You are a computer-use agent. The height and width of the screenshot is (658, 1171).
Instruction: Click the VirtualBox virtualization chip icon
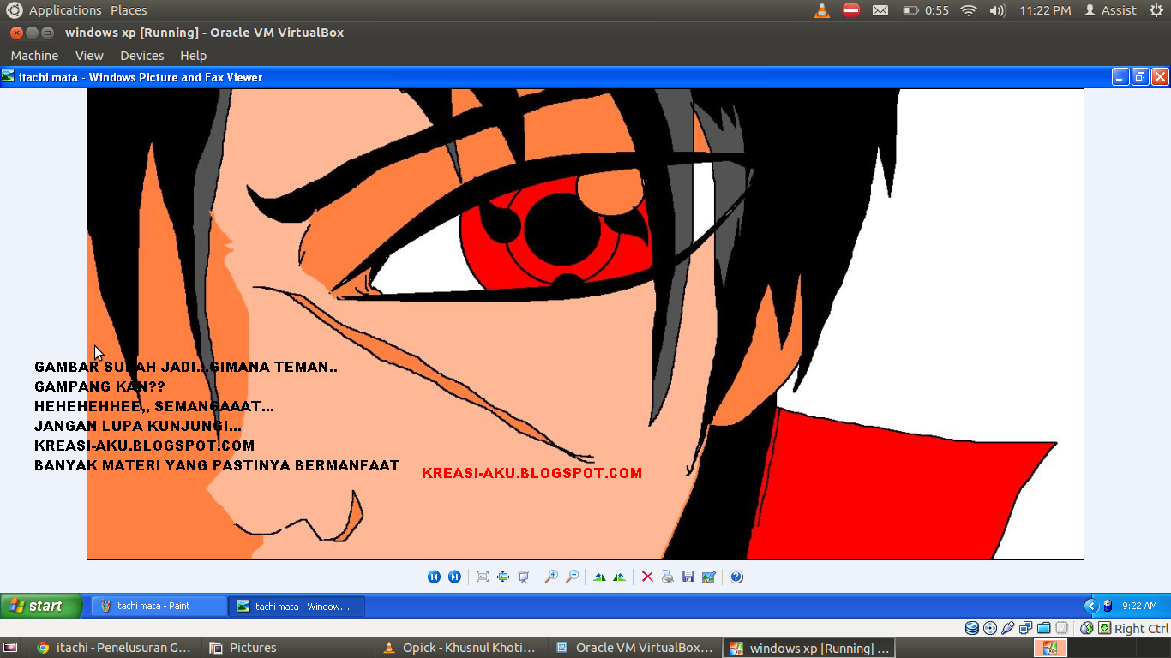tap(1062, 628)
